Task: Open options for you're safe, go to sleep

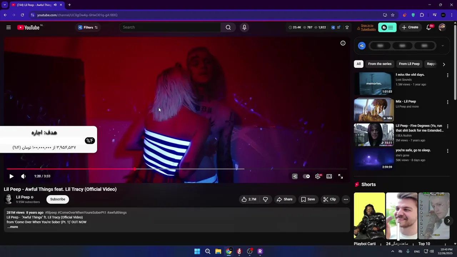Action: [447, 151]
